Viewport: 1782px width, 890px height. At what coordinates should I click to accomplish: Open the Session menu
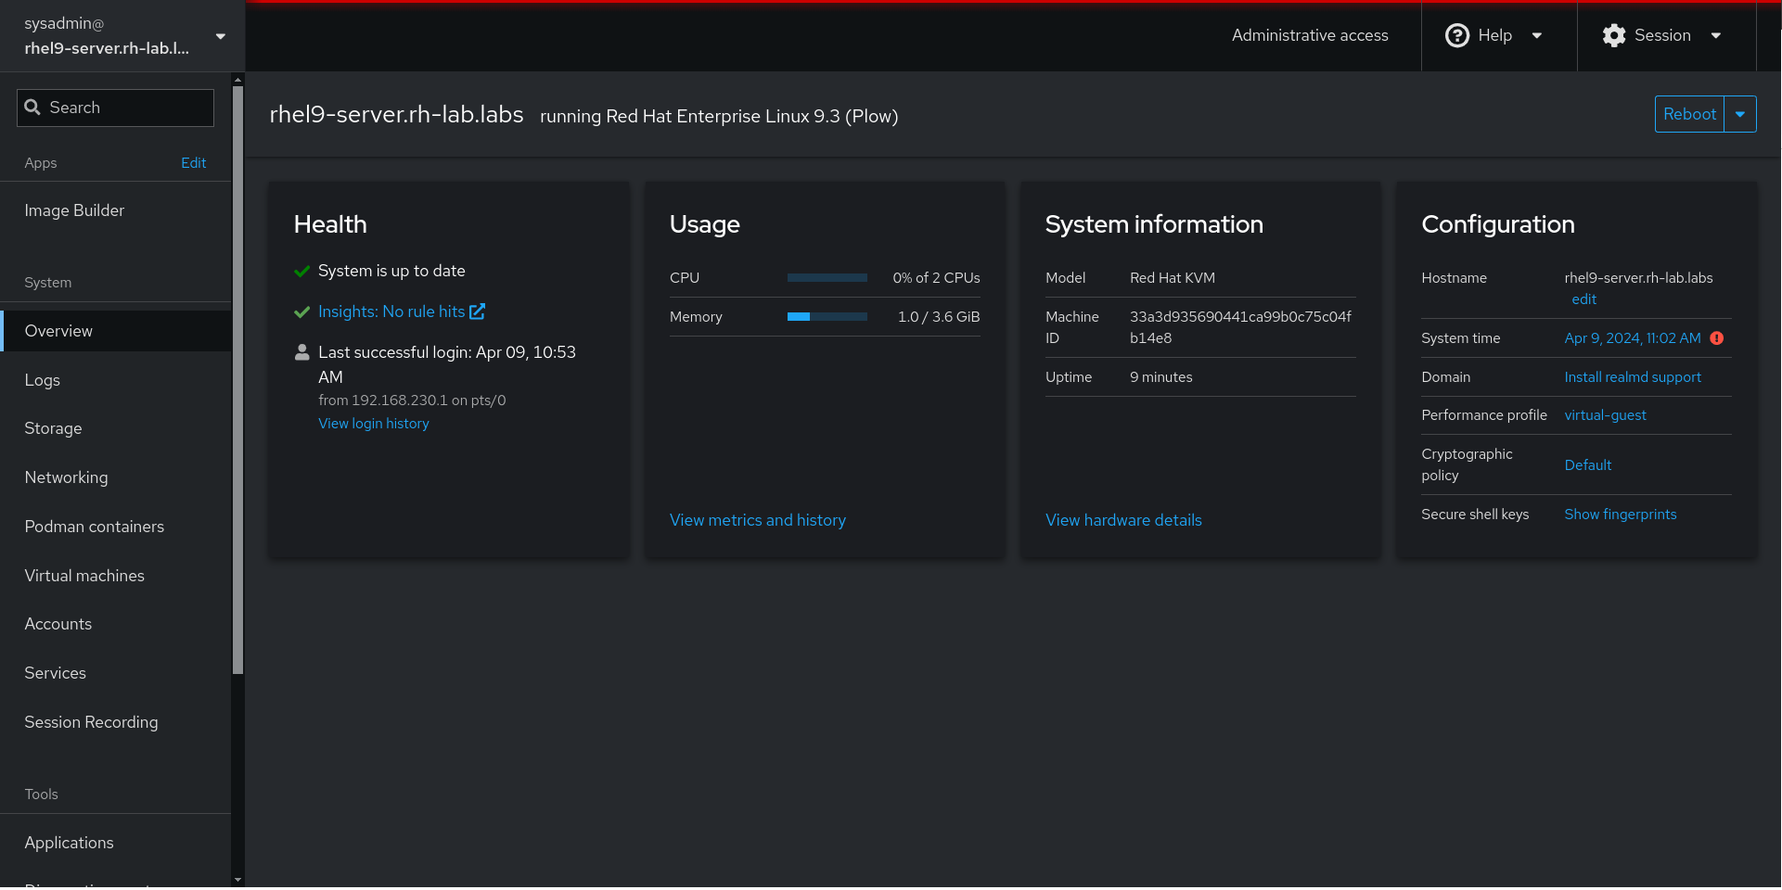(1663, 35)
